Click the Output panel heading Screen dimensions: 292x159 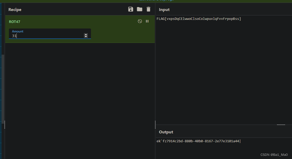(x=166, y=132)
